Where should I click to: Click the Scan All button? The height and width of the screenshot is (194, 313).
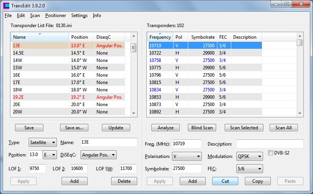click(284, 128)
